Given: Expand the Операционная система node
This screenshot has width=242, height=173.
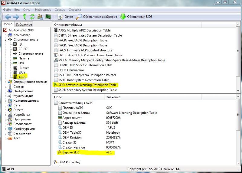Looking at the screenshot, I should (5, 82).
